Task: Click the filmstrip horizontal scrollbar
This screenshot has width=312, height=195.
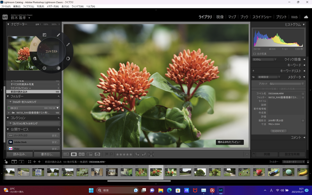Action: point(139,181)
